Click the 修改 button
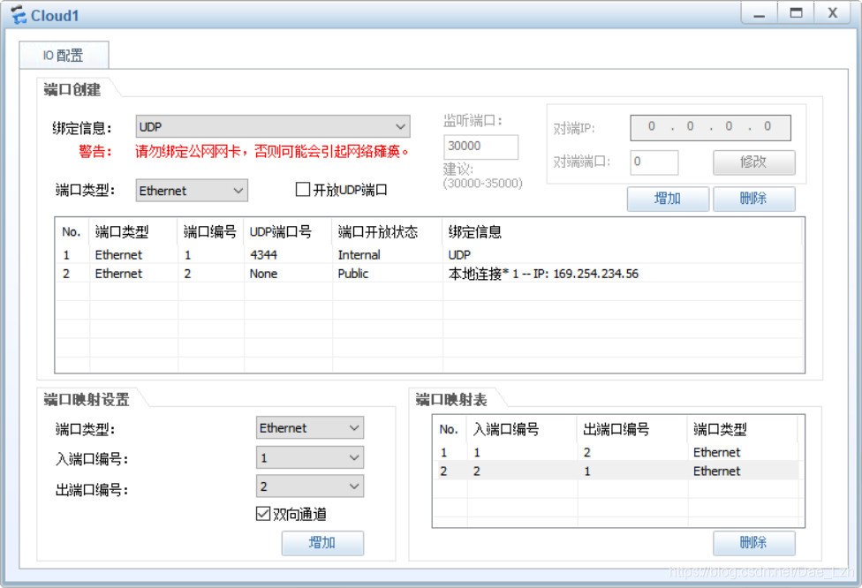 click(x=753, y=162)
